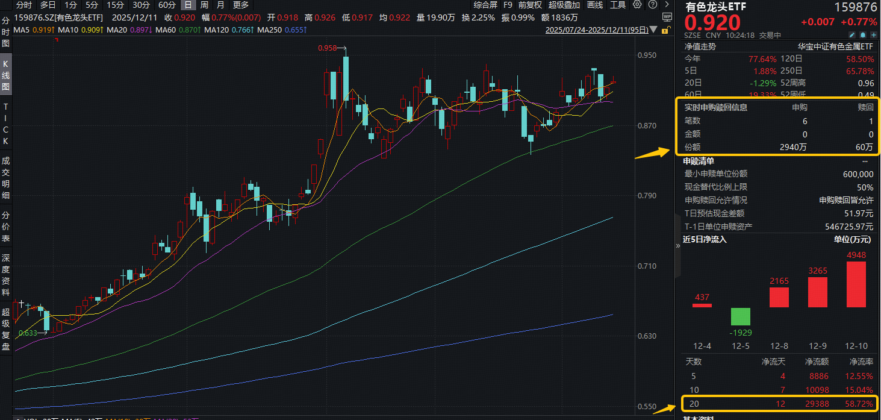Toggle 前复权 price adjustment

click(531, 5)
